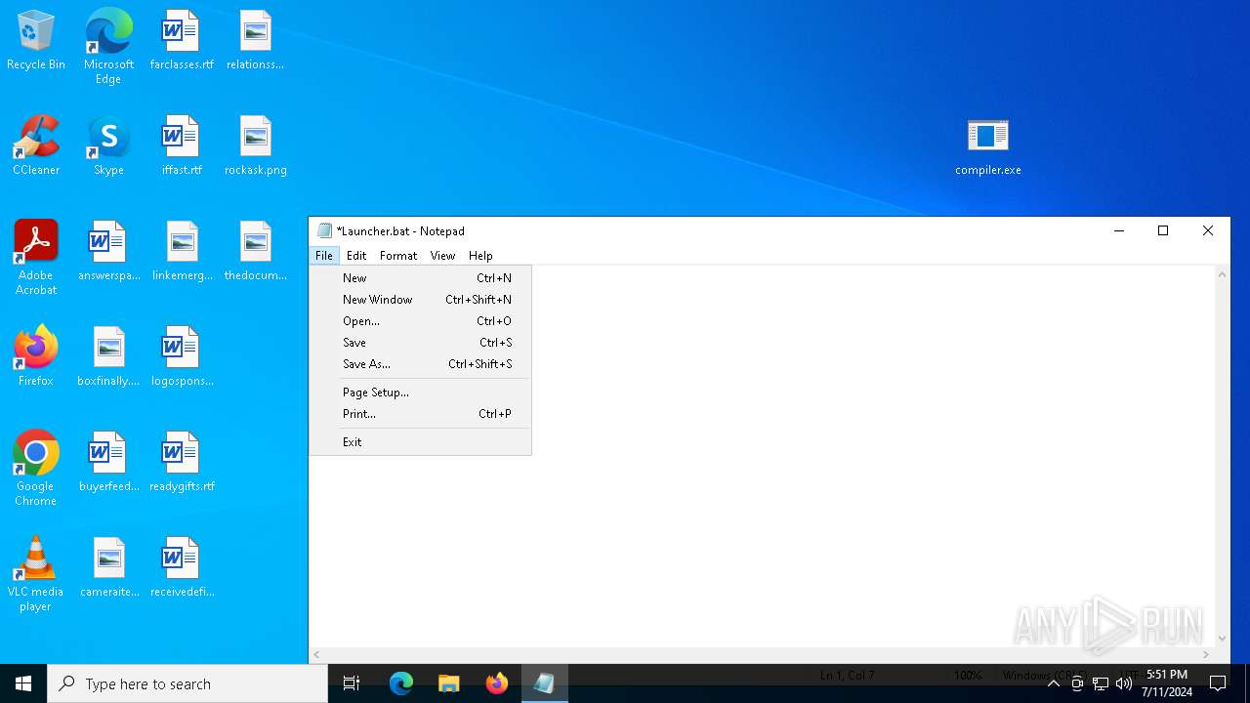Choose Page Setup... from File menu

pos(421,393)
